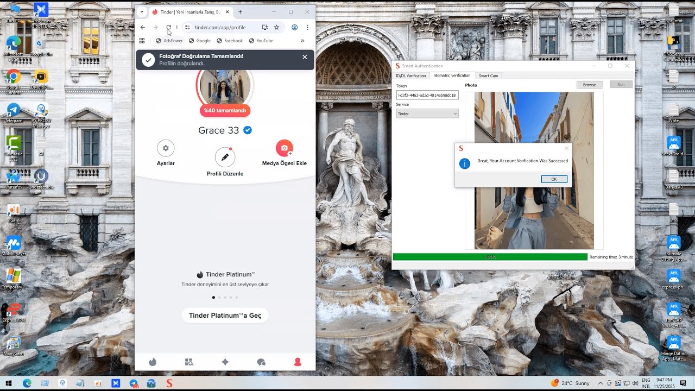Click the Tinder profile photo thumbnail

coord(225,87)
